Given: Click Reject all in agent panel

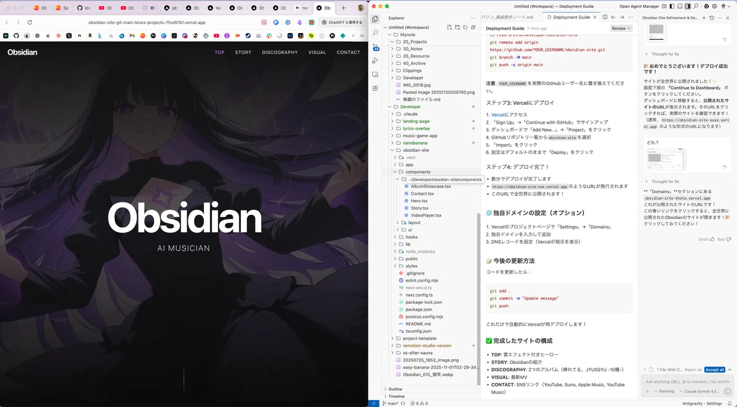Looking at the screenshot, I should click(x=693, y=370).
